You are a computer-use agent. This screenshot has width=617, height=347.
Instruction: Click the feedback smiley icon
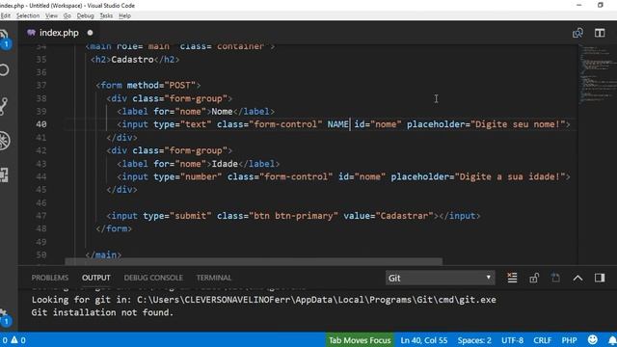tap(593, 339)
